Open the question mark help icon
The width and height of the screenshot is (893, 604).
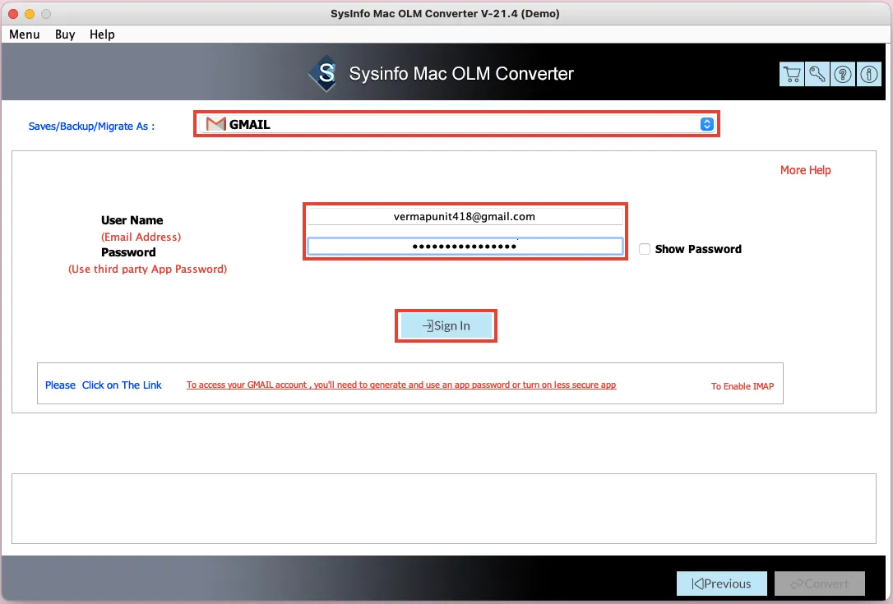pos(843,74)
